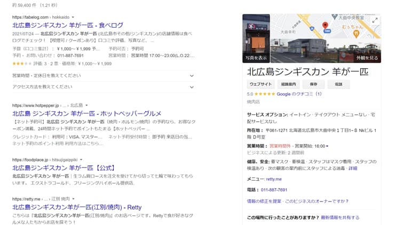Open the business hours dropdown next to 営業開始: 16:00

point(327,146)
